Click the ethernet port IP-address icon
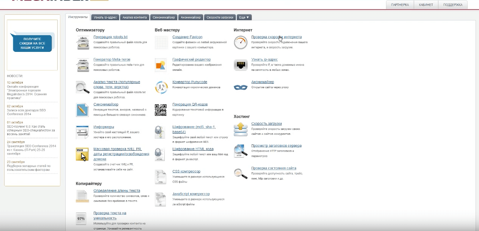 pos(241,65)
